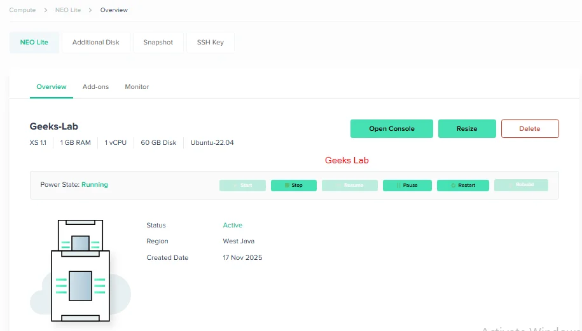Screen dimensions: 582x331
Task: Stop the running instance
Action: coord(294,186)
